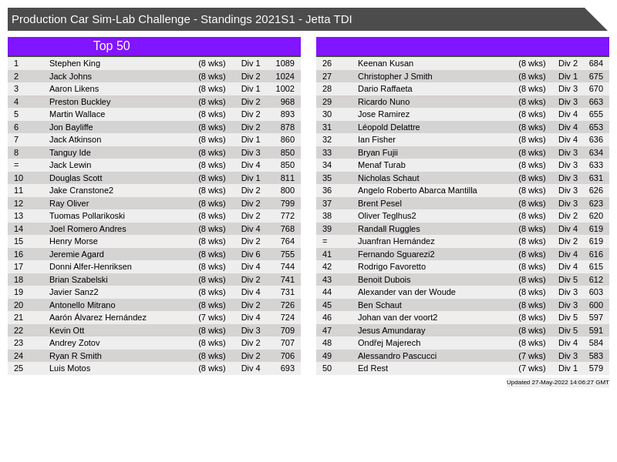Click the Top 50 header

click(112, 46)
